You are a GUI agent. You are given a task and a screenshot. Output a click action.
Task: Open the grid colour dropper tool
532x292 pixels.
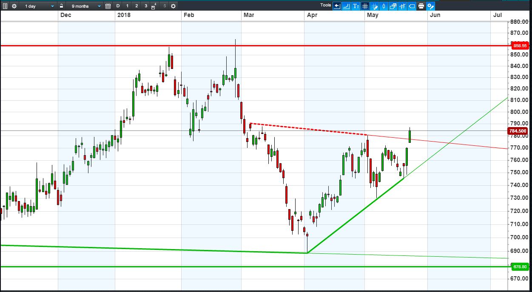coord(374,6)
